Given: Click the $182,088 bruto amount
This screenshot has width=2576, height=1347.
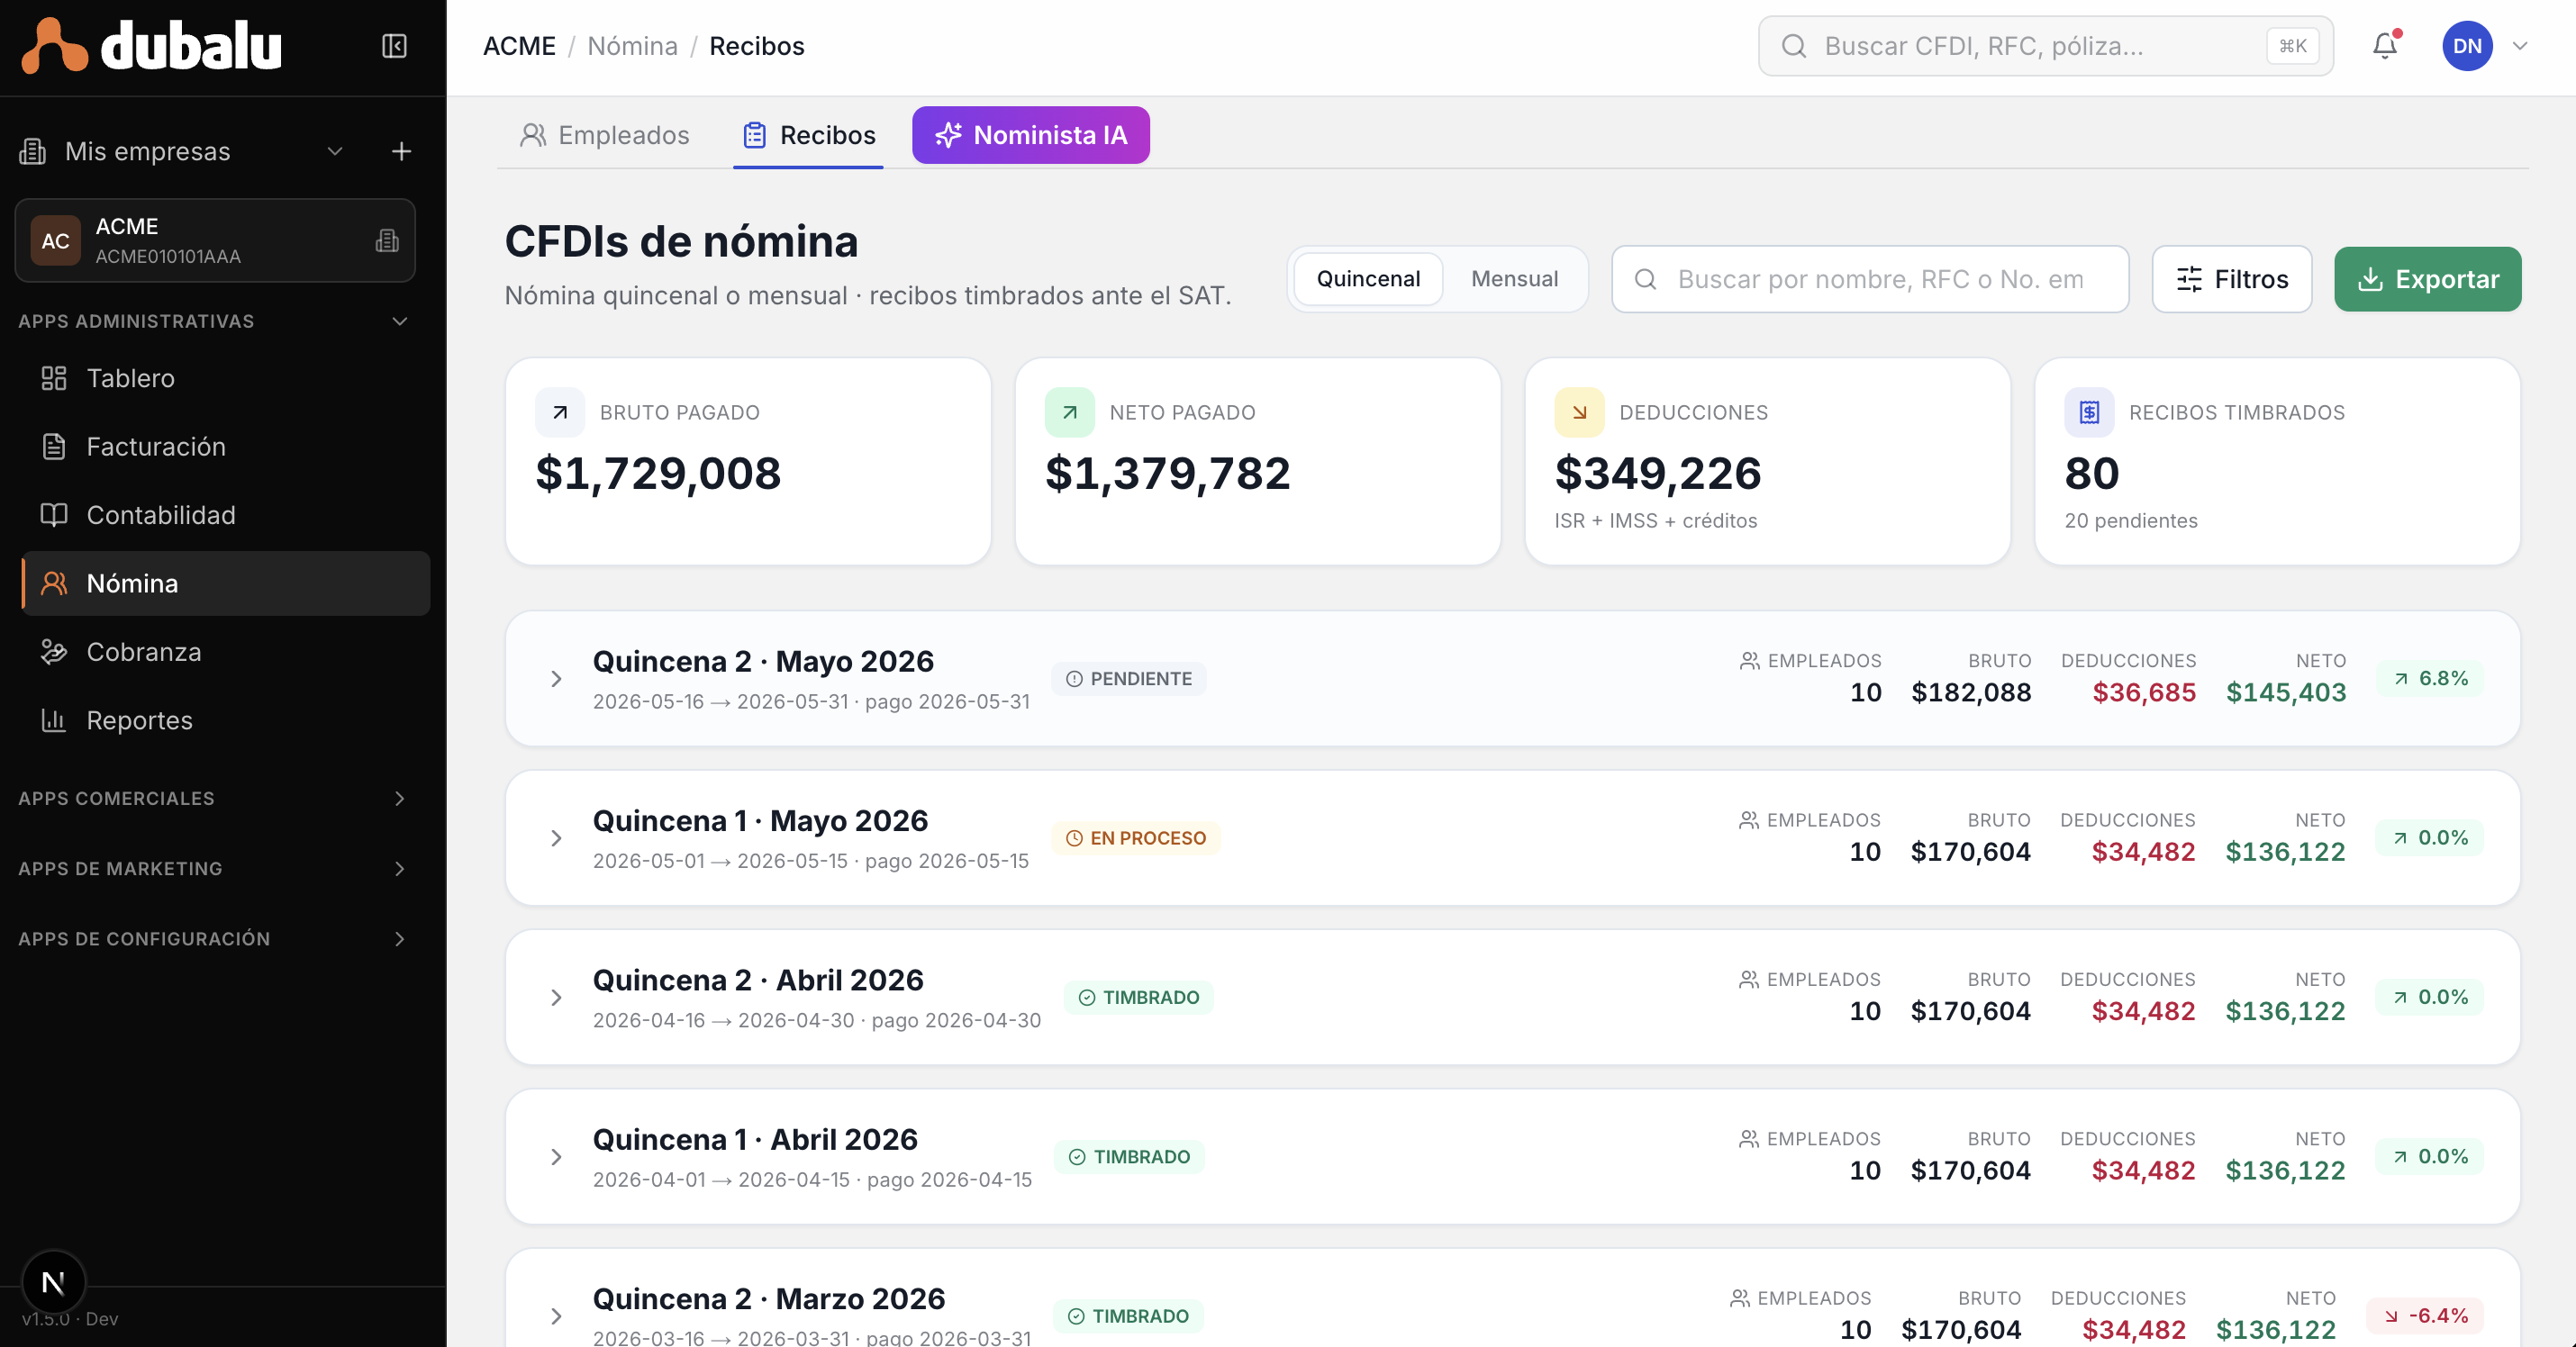Looking at the screenshot, I should coord(1971,692).
